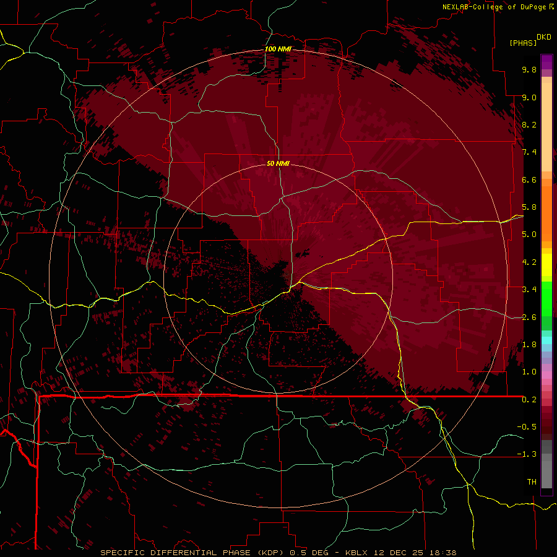
Task: Click the 9.0 value on the color scale
Action: (x=529, y=97)
